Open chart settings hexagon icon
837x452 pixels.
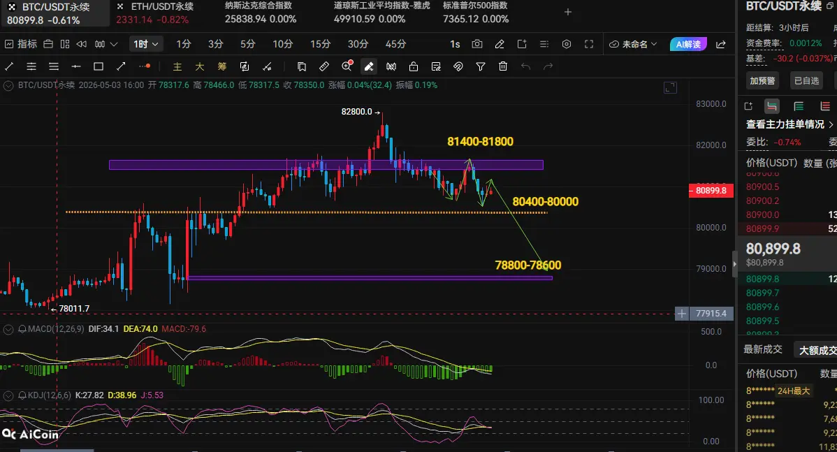(x=567, y=44)
